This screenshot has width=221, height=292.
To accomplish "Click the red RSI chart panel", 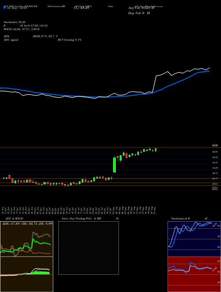I will pyautogui.click(x=194, y=274).
